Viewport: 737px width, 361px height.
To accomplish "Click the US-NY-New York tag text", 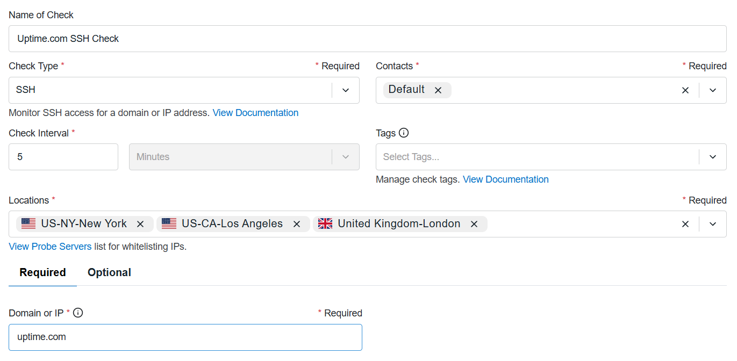I will [x=84, y=223].
